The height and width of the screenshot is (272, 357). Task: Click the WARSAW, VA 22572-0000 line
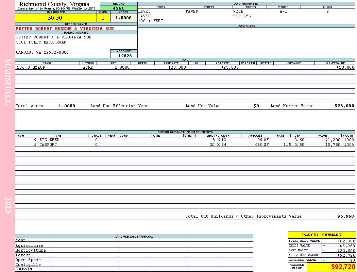42,52
